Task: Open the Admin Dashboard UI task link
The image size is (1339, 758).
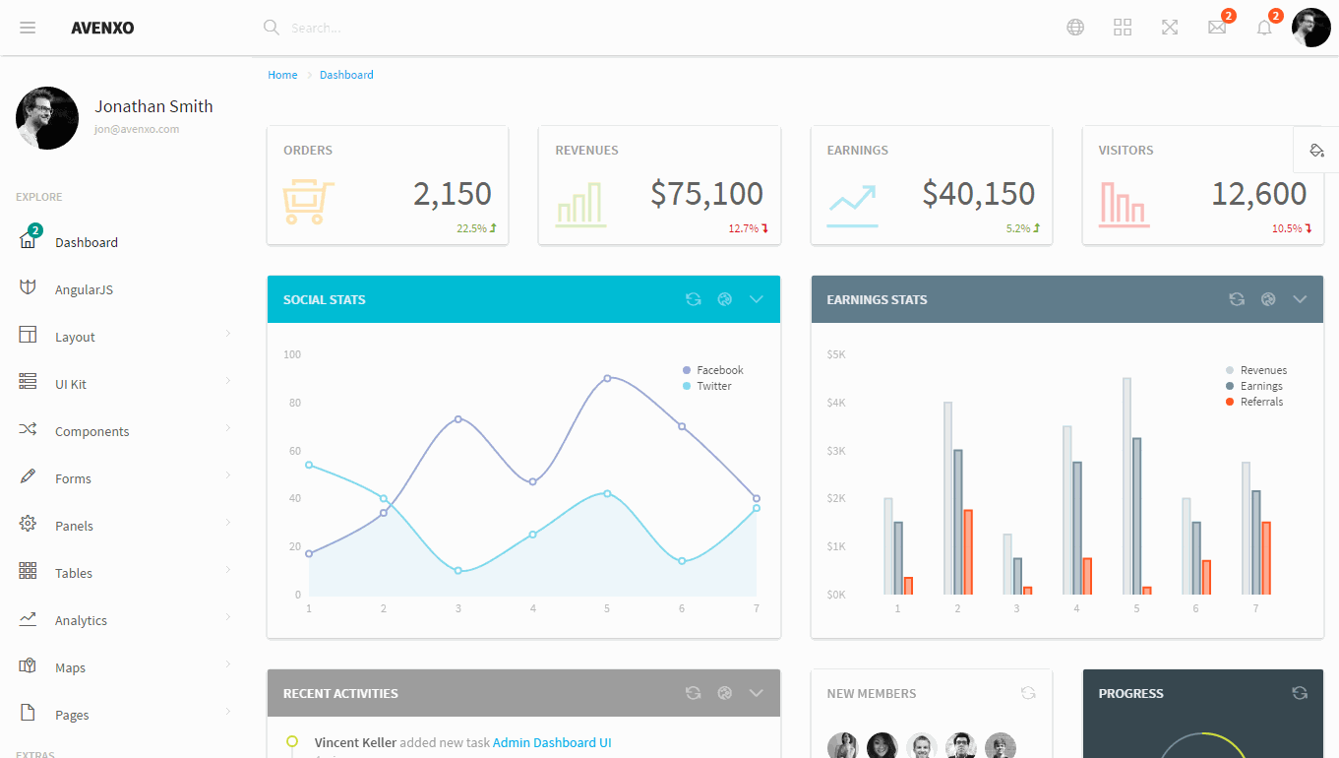Action: pos(552,742)
